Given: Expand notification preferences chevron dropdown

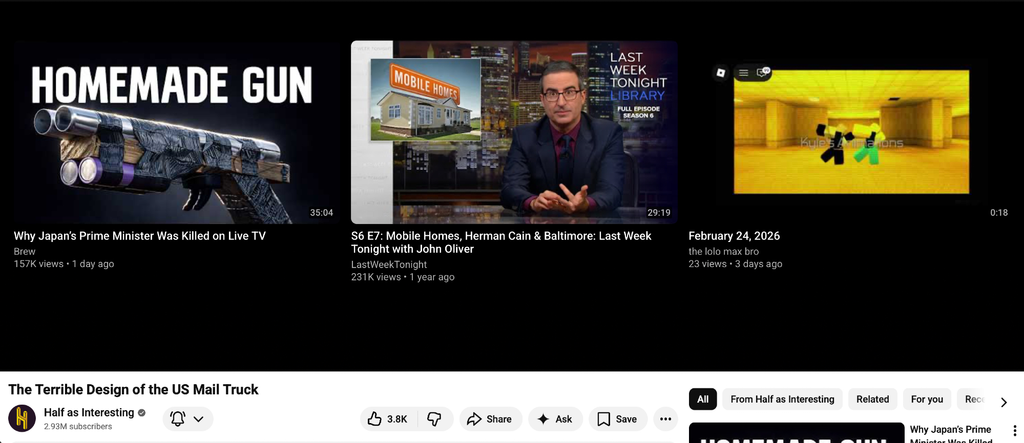Looking at the screenshot, I should [x=199, y=419].
